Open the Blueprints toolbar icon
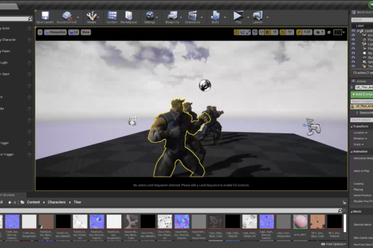 click(172, 15)
